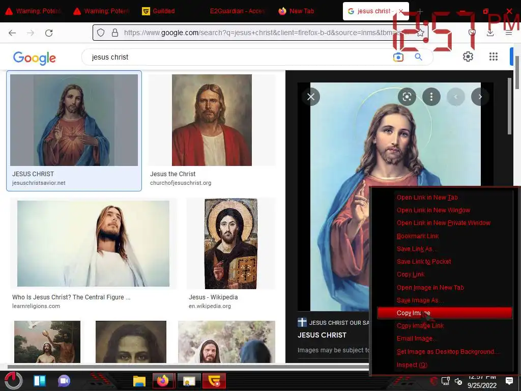Click the first Warning: Potential tab
The image size is (521, 391).
33,11
